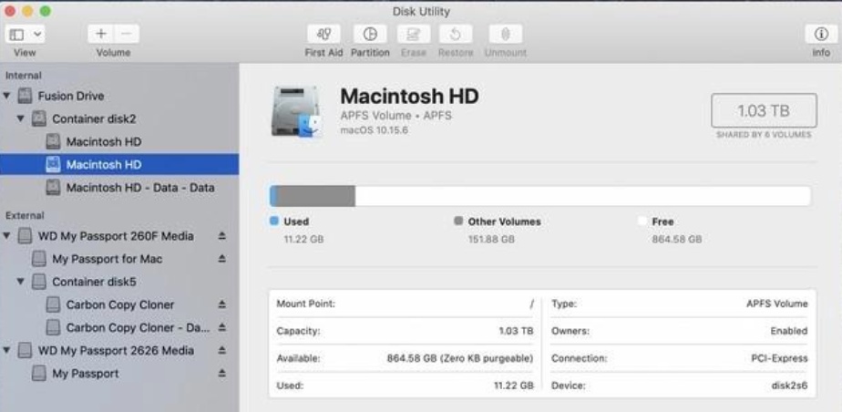Click the 151.88 GB other volumes value

491,239
